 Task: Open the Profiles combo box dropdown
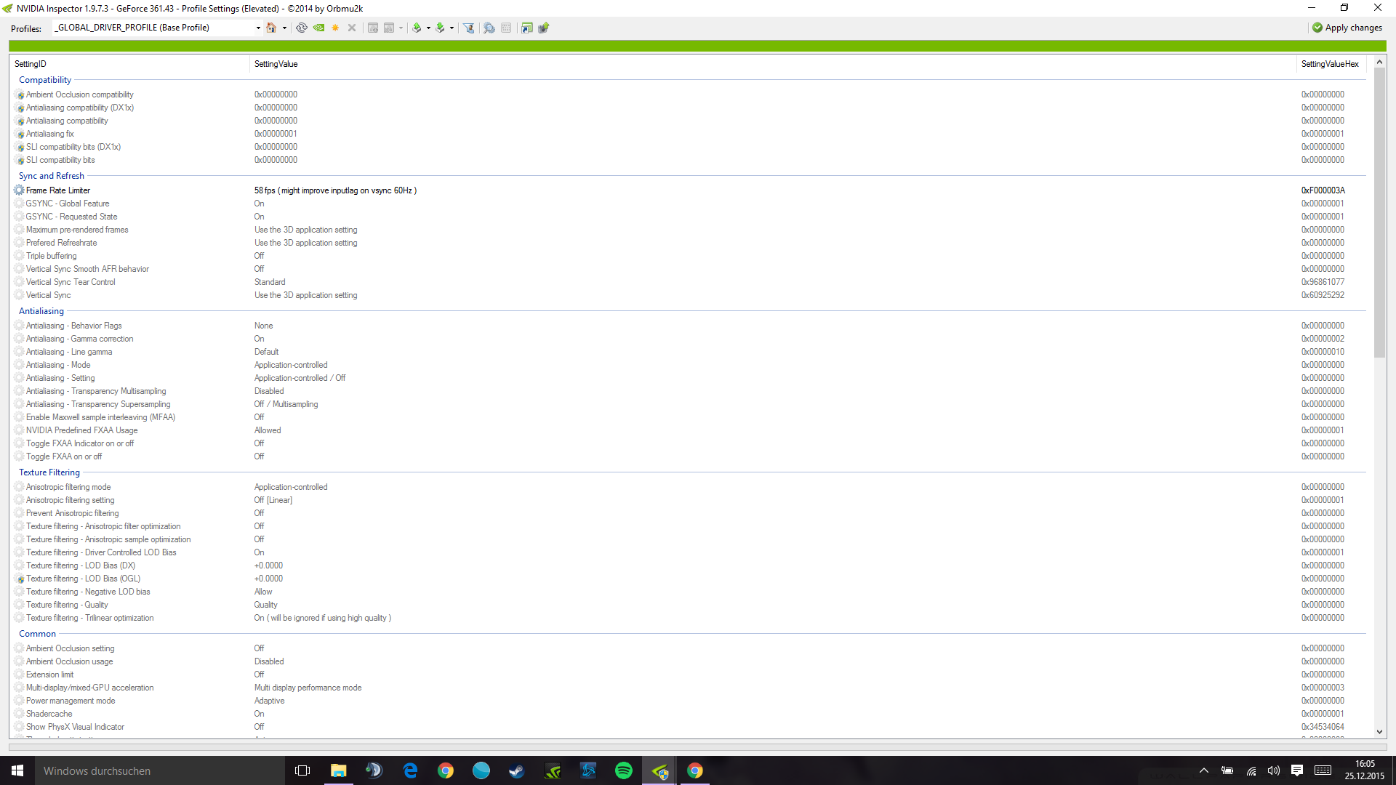258,28
